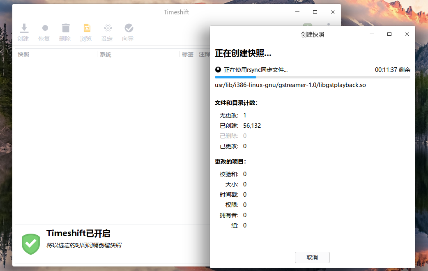
Task: Click the 已删除 greyed row label
Action: [x=229, y=136]
